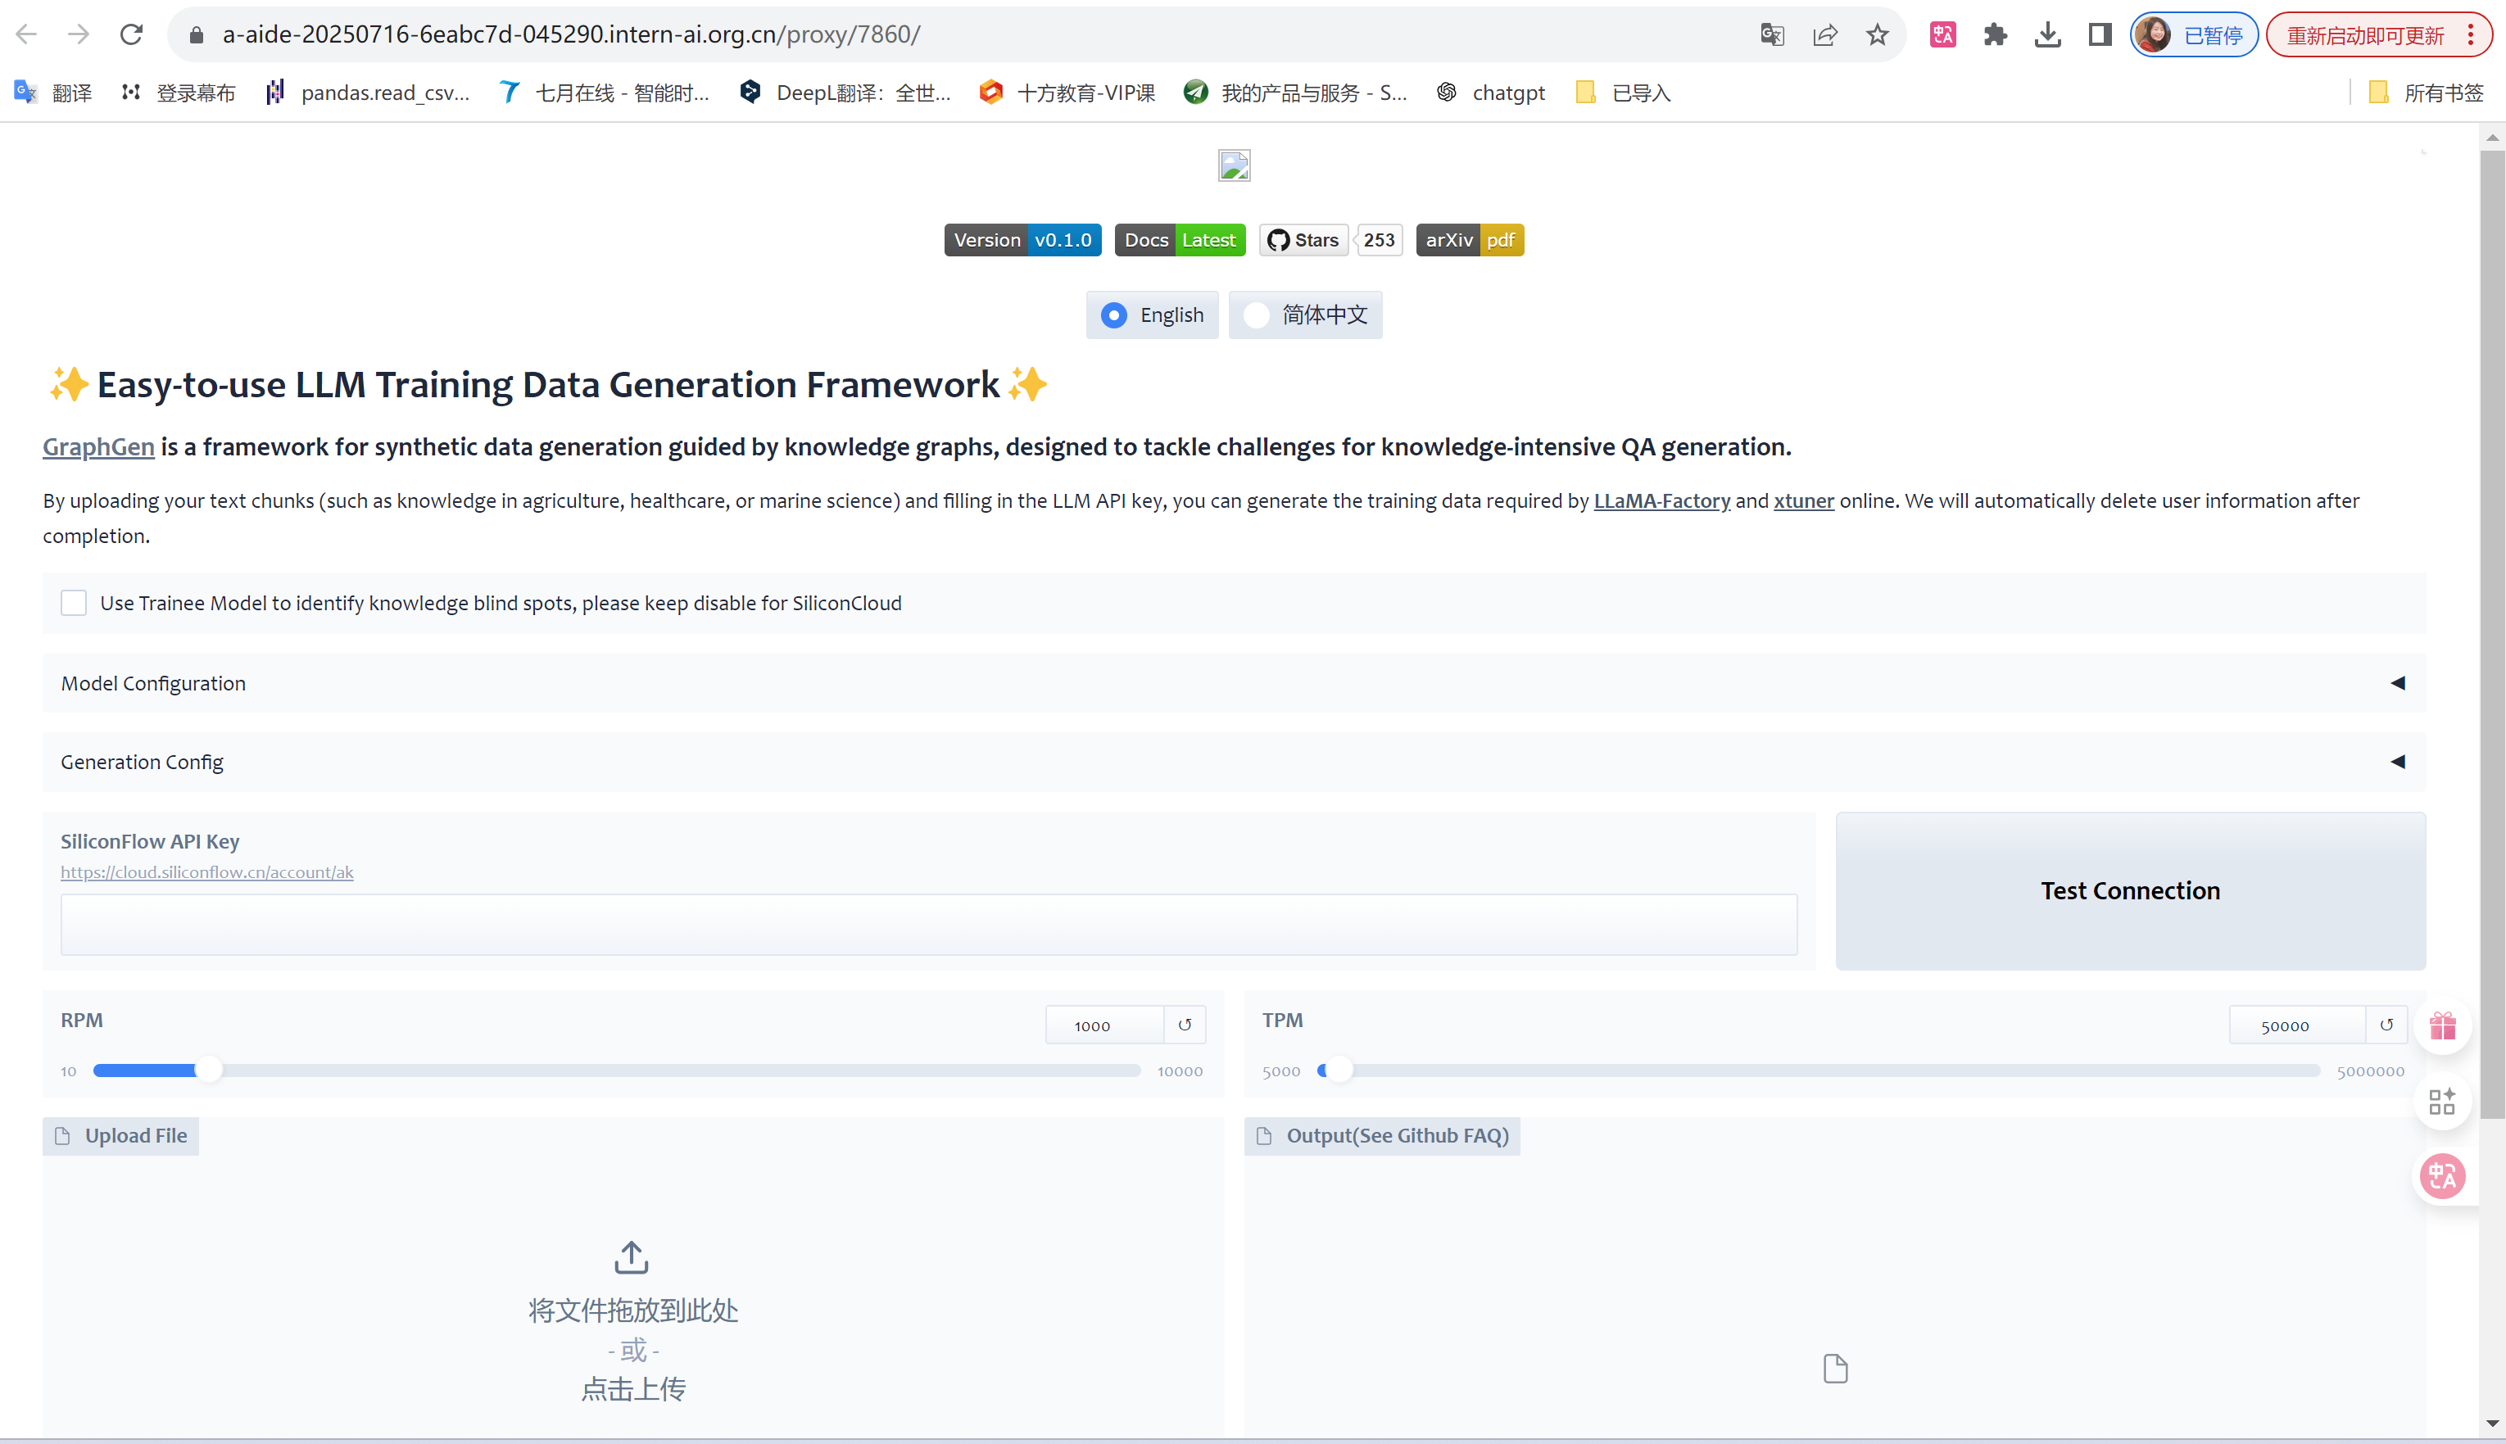Click the SiliconFlow API Key input field
The width and height of the screenshot is (2506, 1444).
click(928, 925)
